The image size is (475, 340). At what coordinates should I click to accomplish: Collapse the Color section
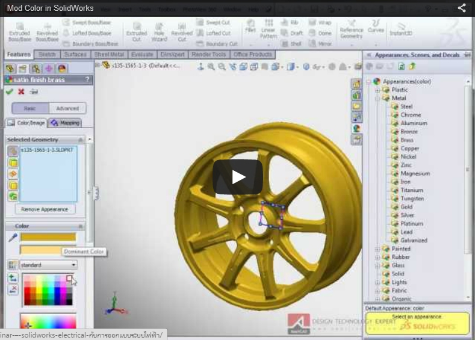81,226
